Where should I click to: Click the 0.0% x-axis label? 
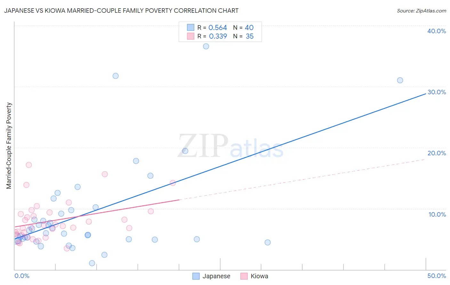click(22, 276)
